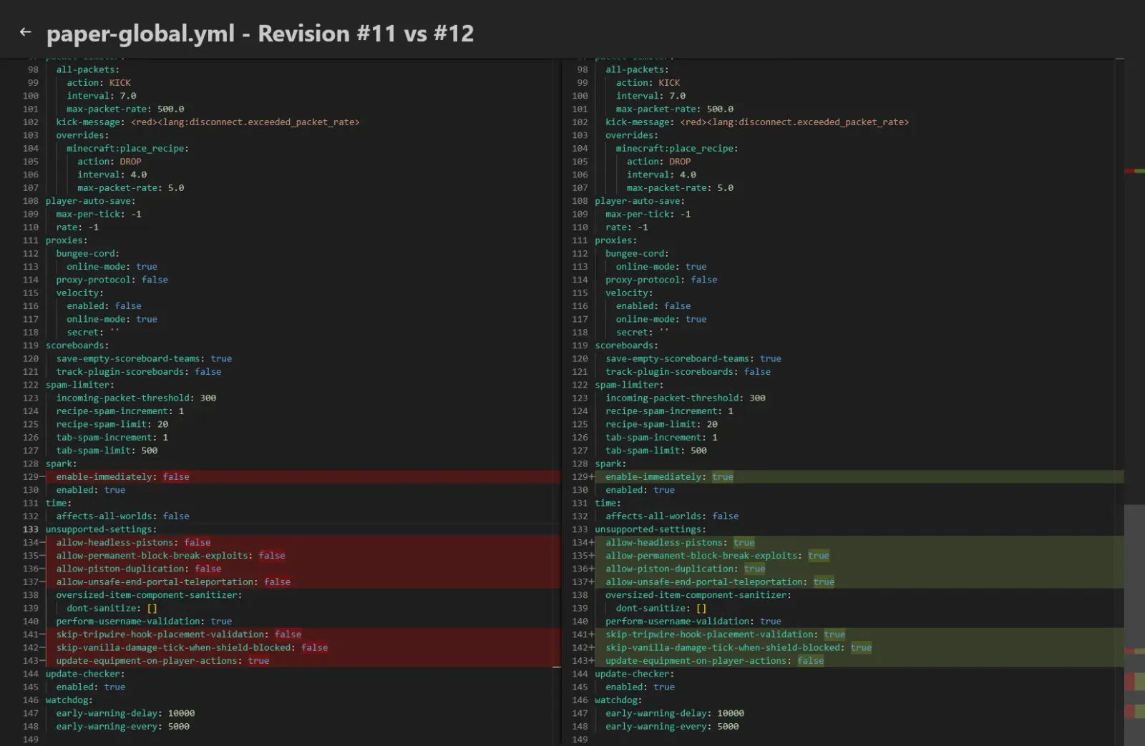Image resolution: width=1145 pixels, height=746 pixels.
Task: Click 'skip-tripwire-hook-placement-validation: true'
Action: pyautogui.click(x=725, y=634)
